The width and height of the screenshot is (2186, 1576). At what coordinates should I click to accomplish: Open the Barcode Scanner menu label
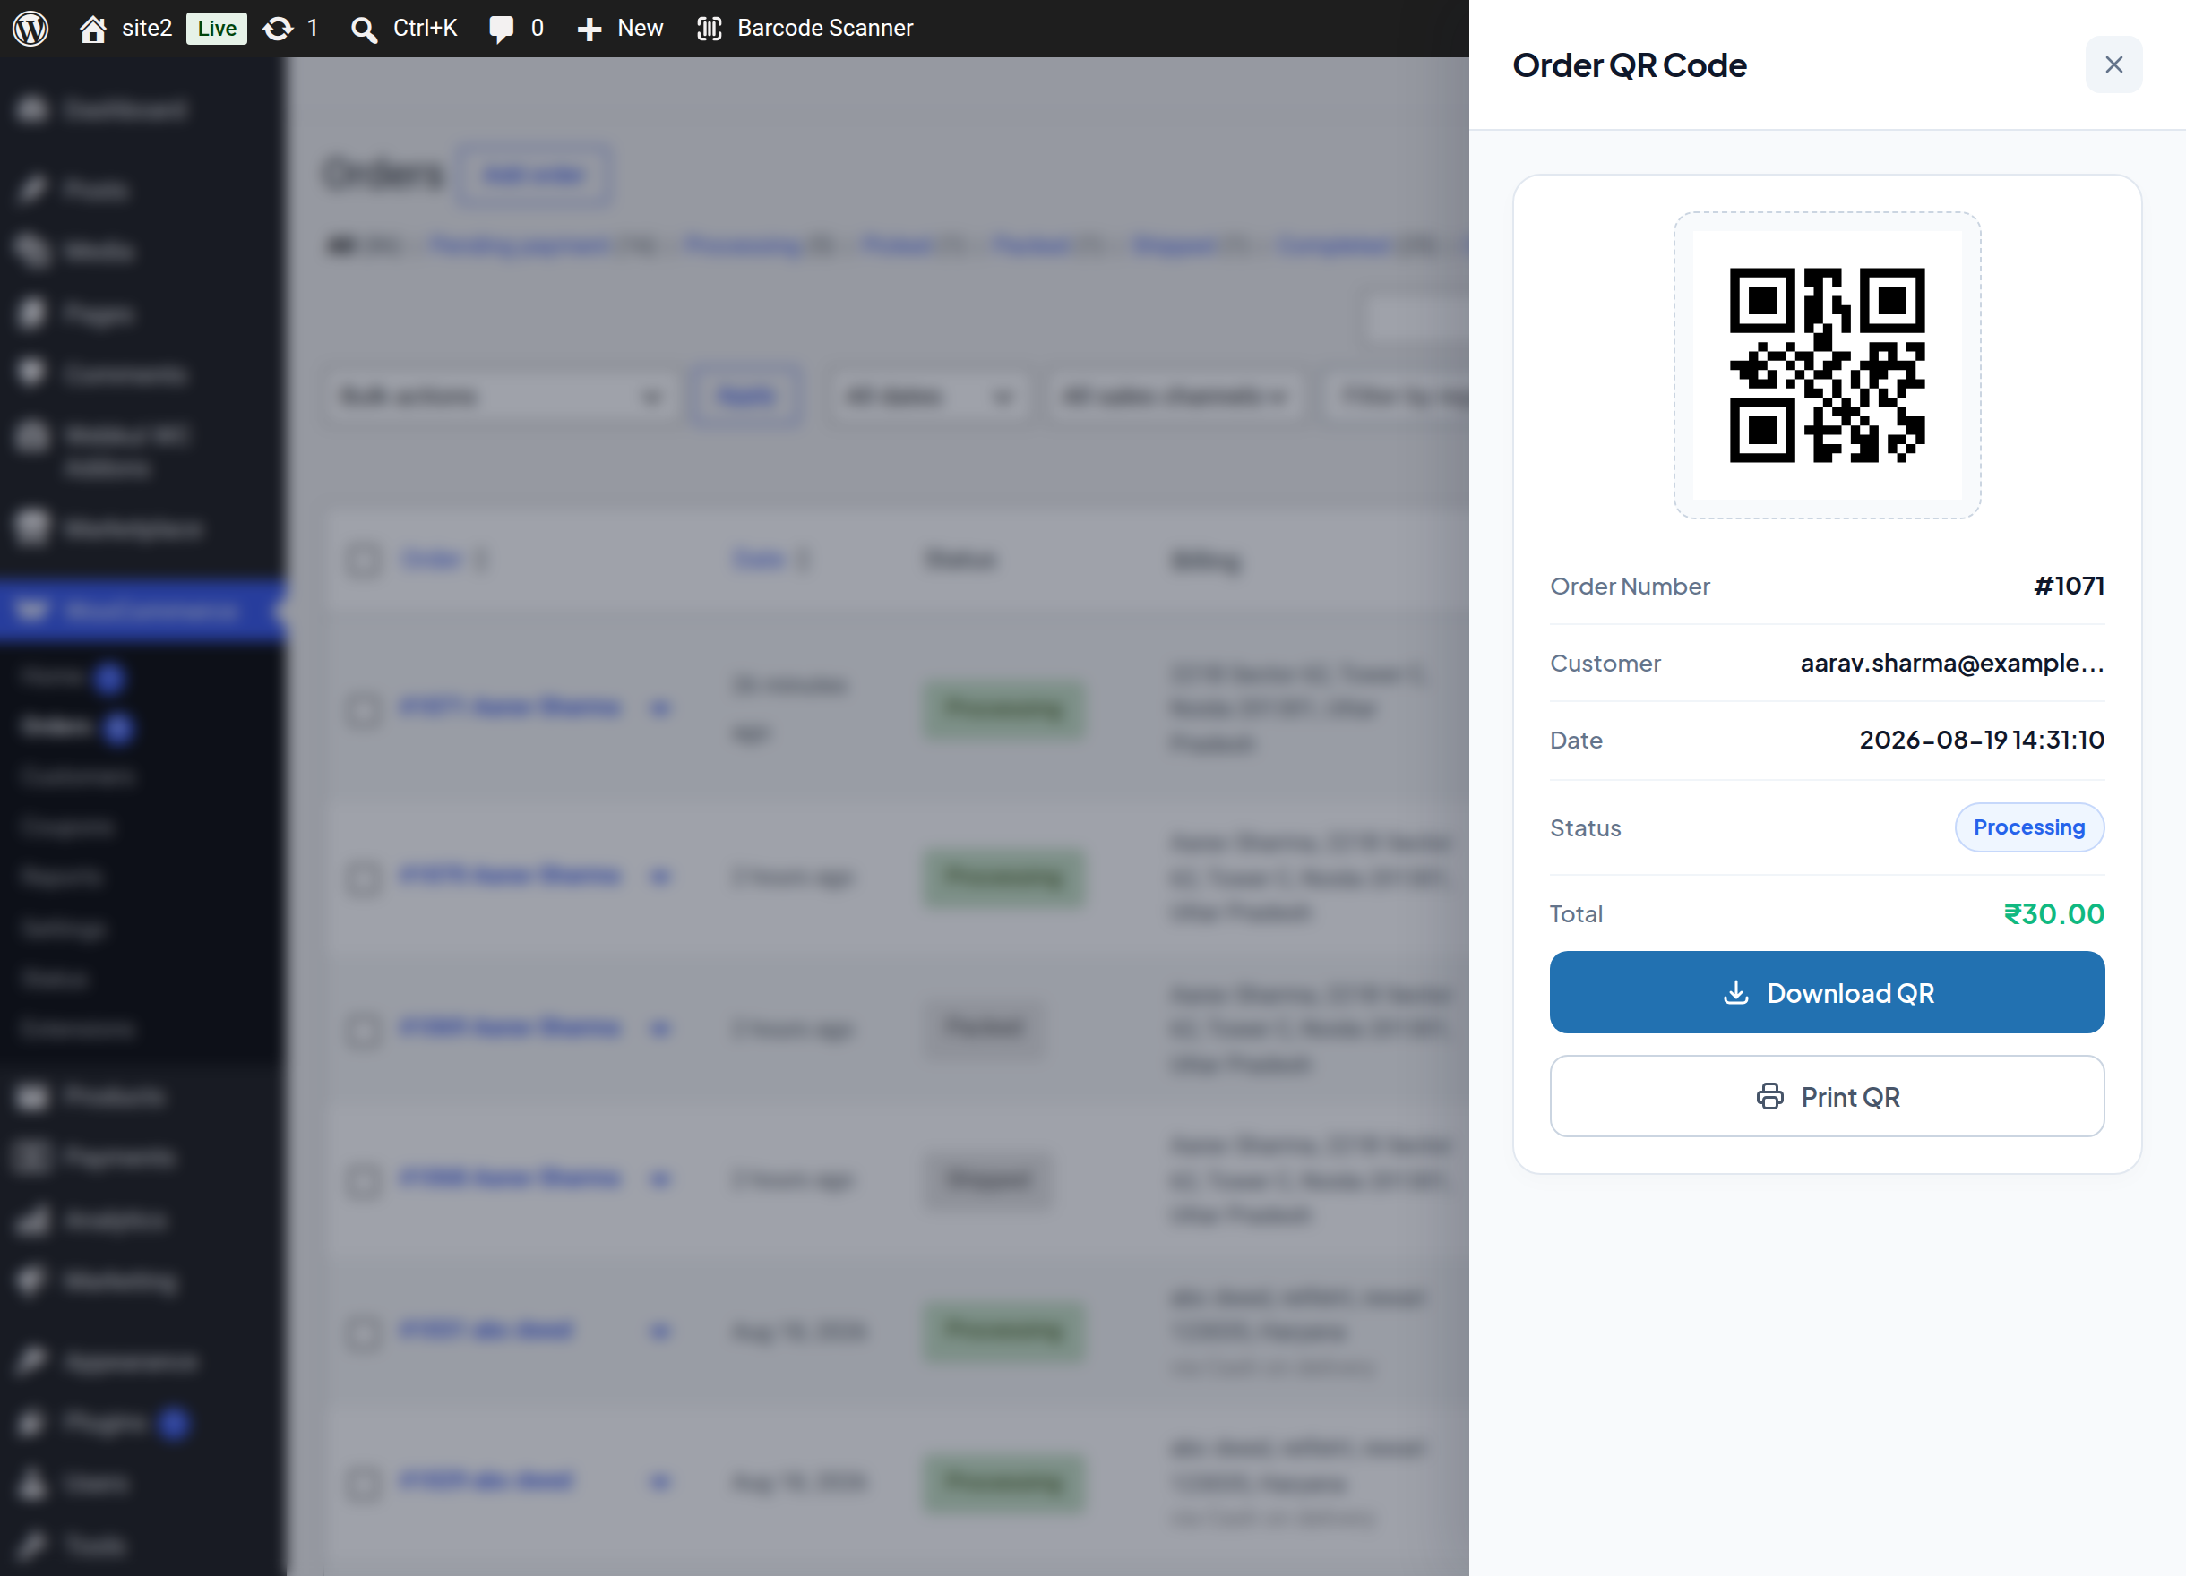[825, 28]
